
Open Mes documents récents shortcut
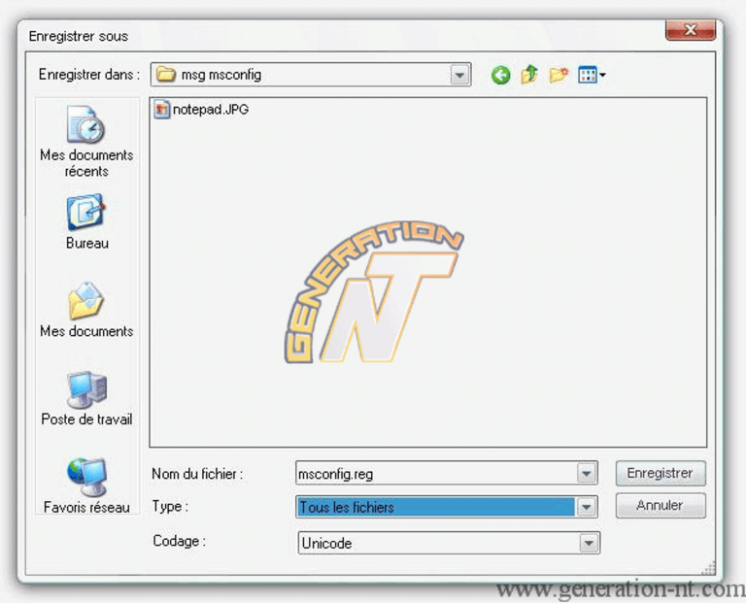[86, 142]
